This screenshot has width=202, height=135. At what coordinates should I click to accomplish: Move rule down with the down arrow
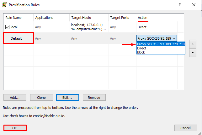point(193,53)
